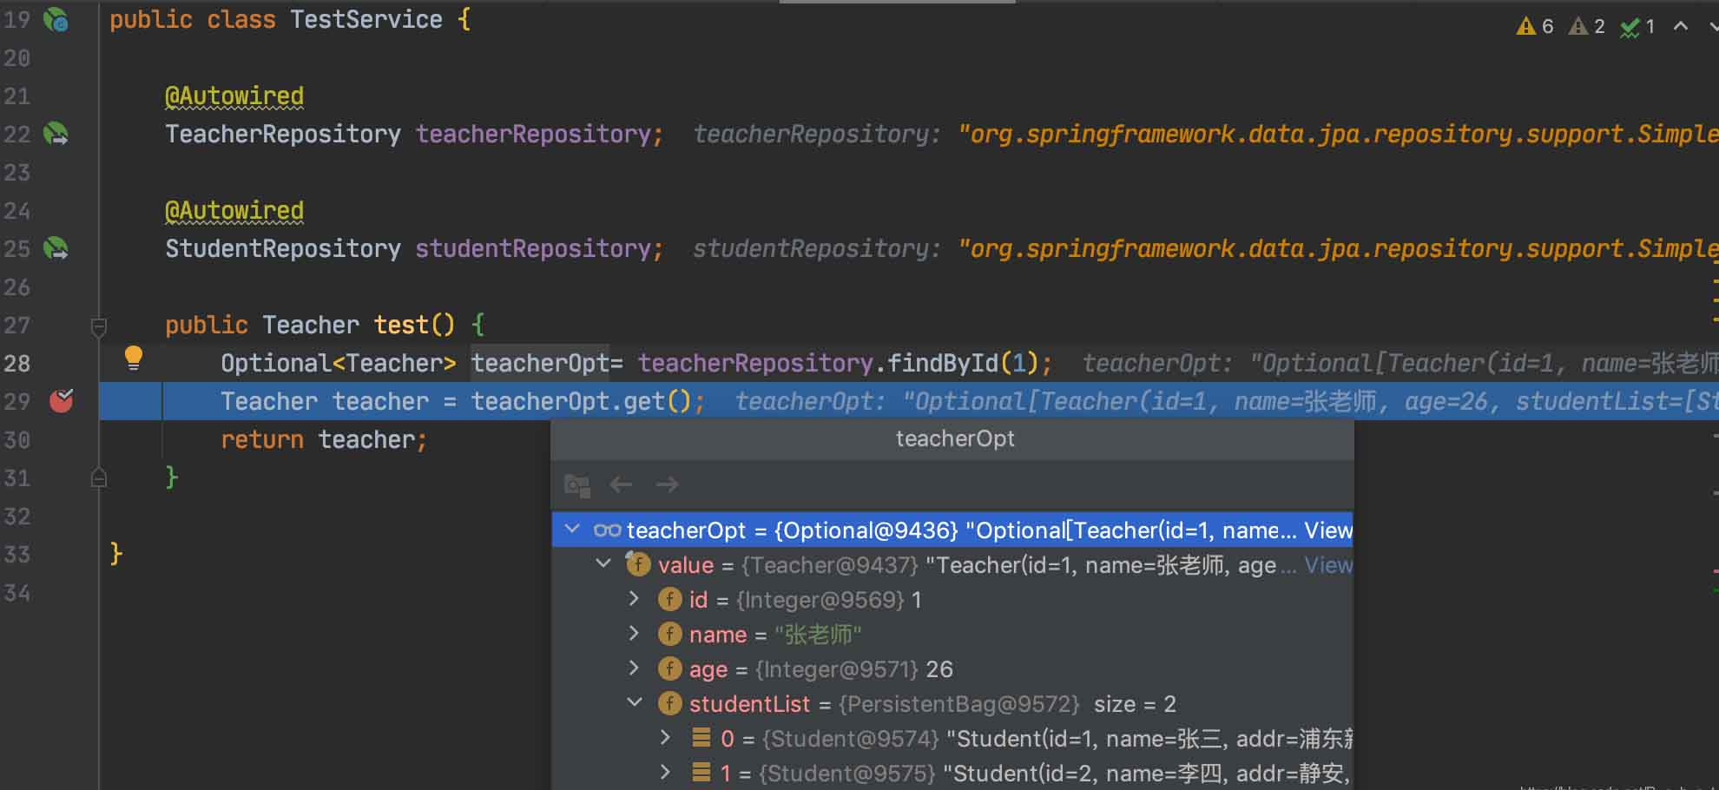
Task: Select the studentList size = 2 row
Action: 952,704
